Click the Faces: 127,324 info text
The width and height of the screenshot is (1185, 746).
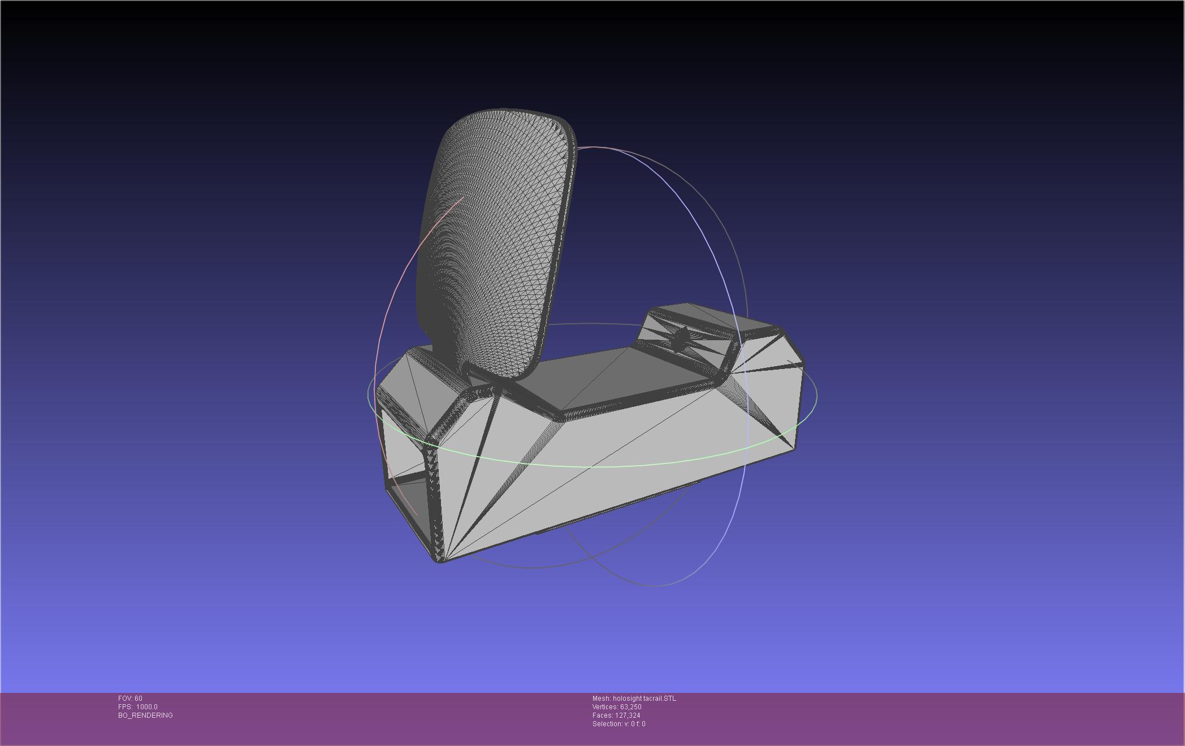pos(616,715)
